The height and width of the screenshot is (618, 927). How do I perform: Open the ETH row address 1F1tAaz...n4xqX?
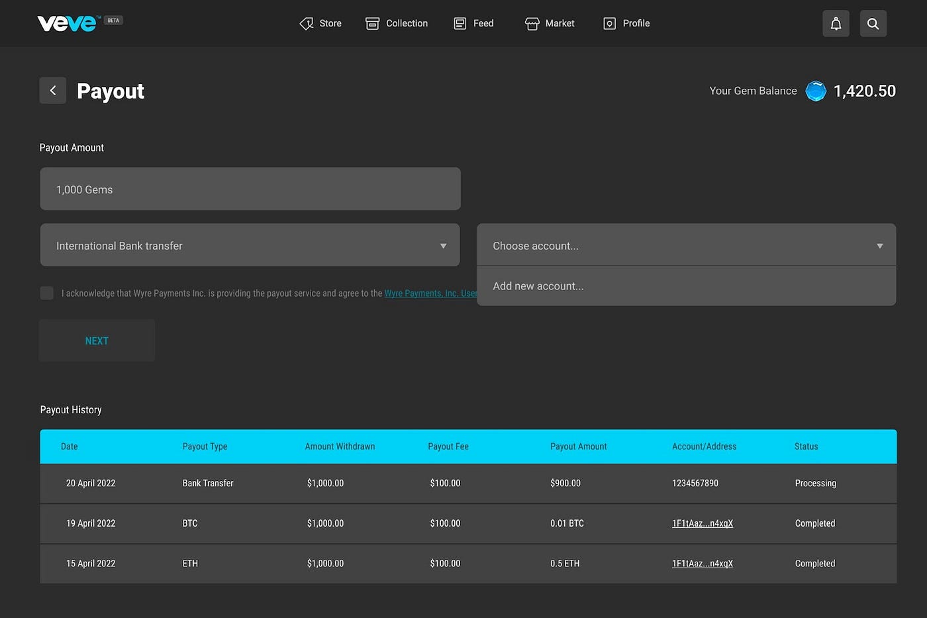[x=703, y=564]
